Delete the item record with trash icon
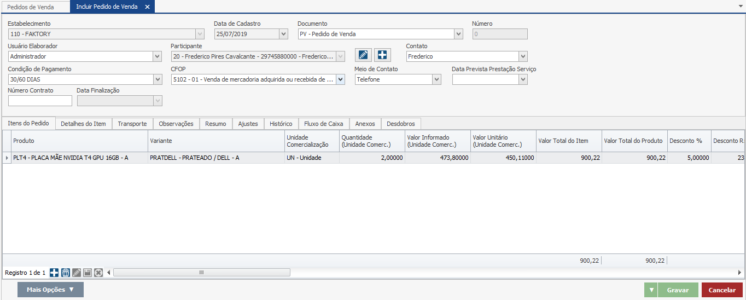 (66, 273)
